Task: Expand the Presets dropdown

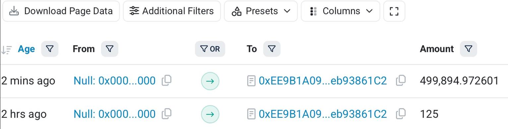Action: (261, 11)
